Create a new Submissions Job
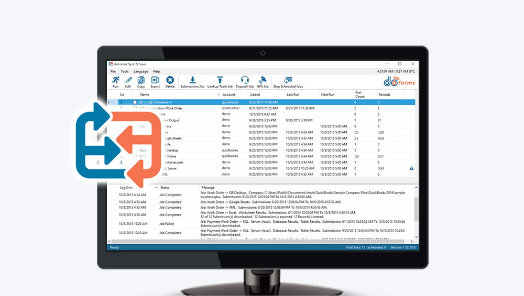 [192, 82]
